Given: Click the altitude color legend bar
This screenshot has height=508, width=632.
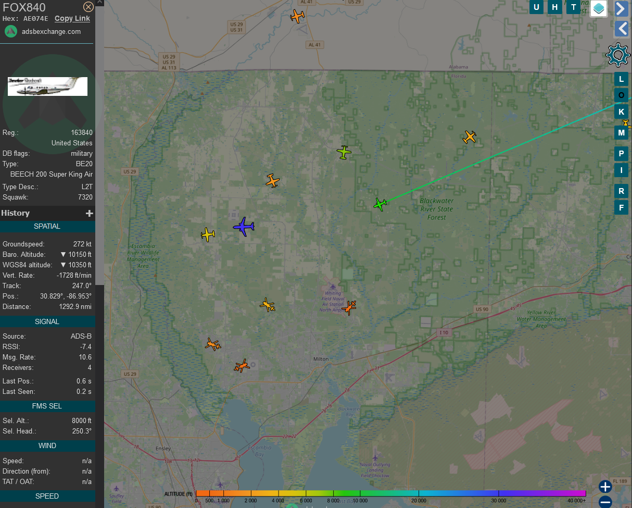Looking at the screenshot, I should (x=391, y=493).
